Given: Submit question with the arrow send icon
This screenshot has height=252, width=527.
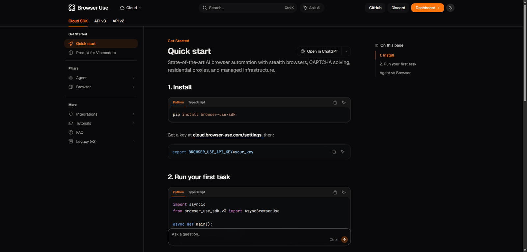Looking at the screenshot, I should 344,239.
